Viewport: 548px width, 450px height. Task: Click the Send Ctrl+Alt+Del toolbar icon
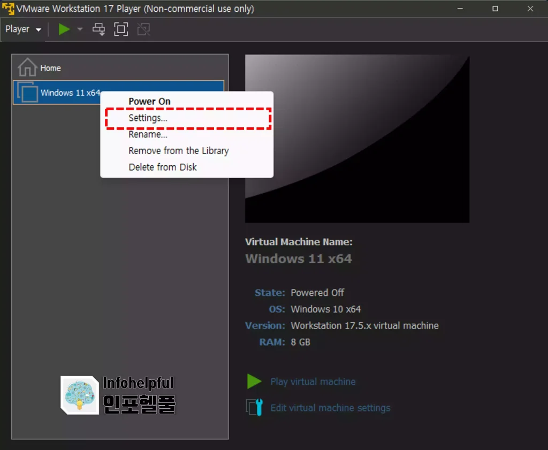coord(98,29)
